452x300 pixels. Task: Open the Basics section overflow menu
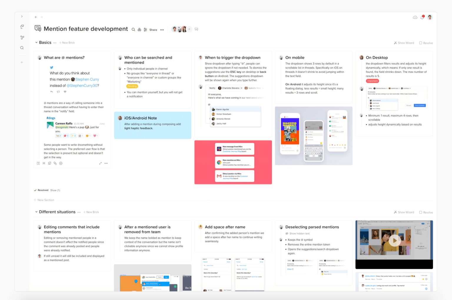55,43
